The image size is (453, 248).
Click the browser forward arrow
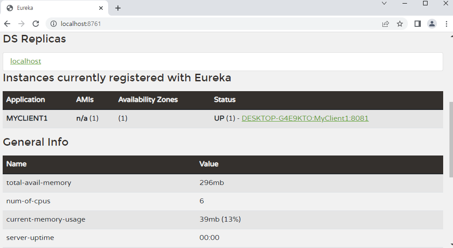(x=21, y=24)
